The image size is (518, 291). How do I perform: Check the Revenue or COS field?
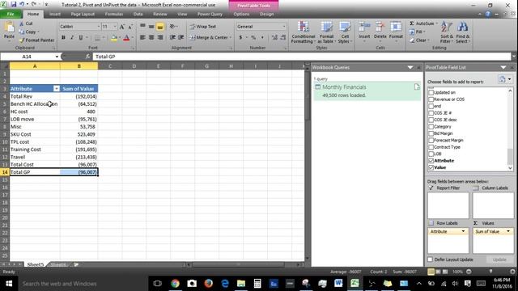tap(431, 99)
